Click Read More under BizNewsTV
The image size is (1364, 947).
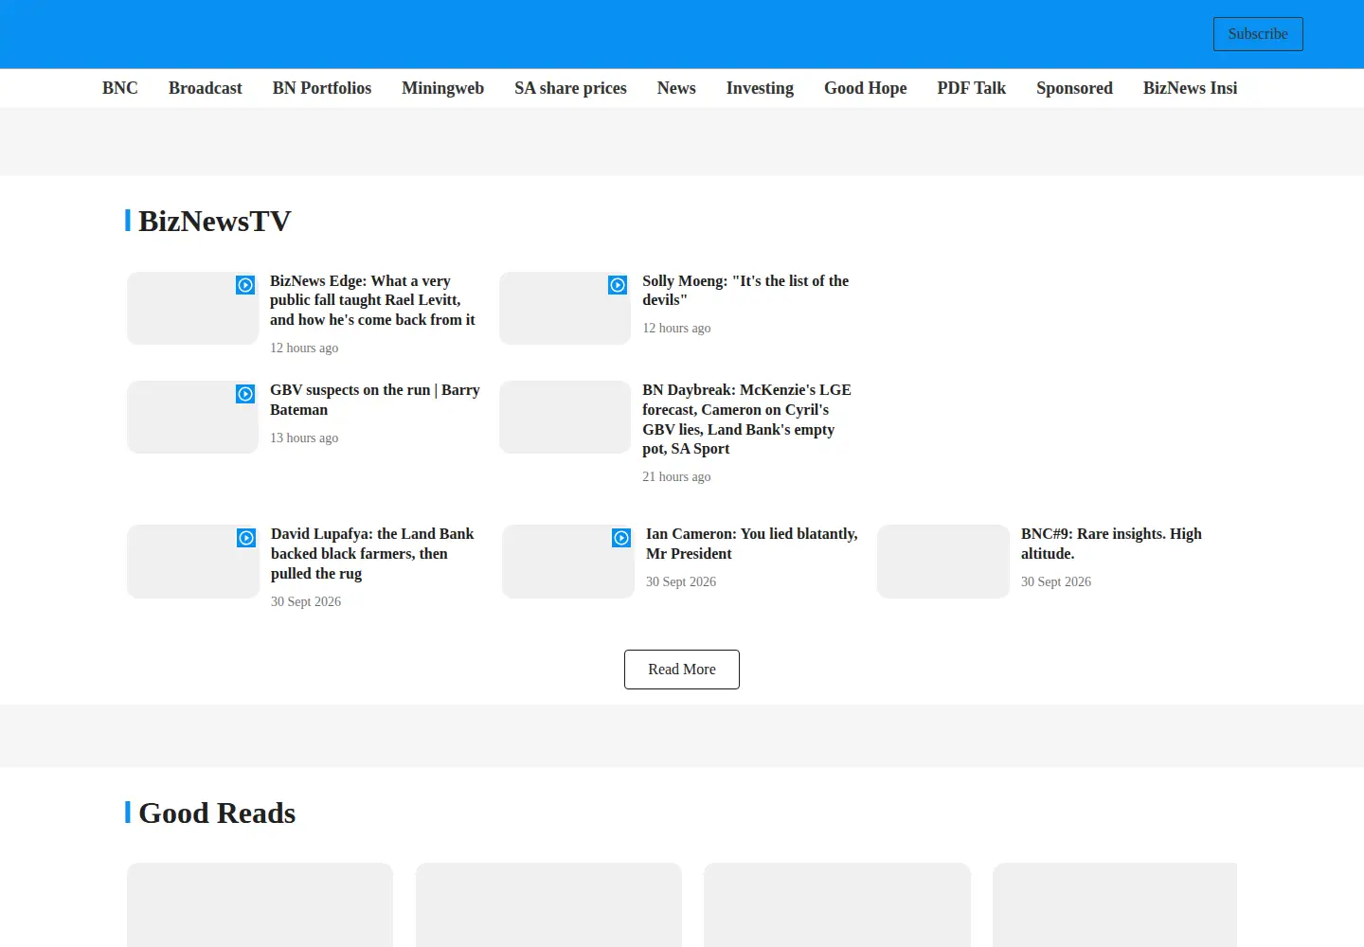(682, 670)
